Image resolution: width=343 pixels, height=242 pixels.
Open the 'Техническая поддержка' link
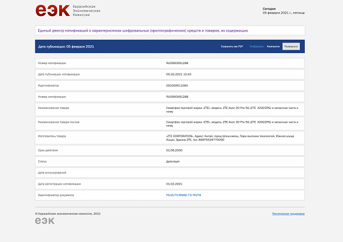click(x=288, y=214)
